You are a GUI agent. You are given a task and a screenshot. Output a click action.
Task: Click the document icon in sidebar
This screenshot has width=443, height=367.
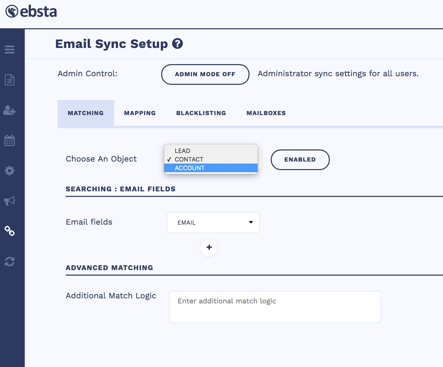pyautogui.click(x=10, y=80)
